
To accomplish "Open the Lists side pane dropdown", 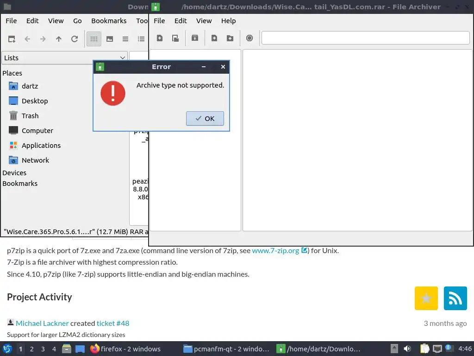I will click(x=64, y=58).
